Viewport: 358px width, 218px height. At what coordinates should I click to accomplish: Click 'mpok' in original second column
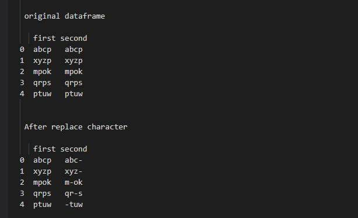click(73, 72)
